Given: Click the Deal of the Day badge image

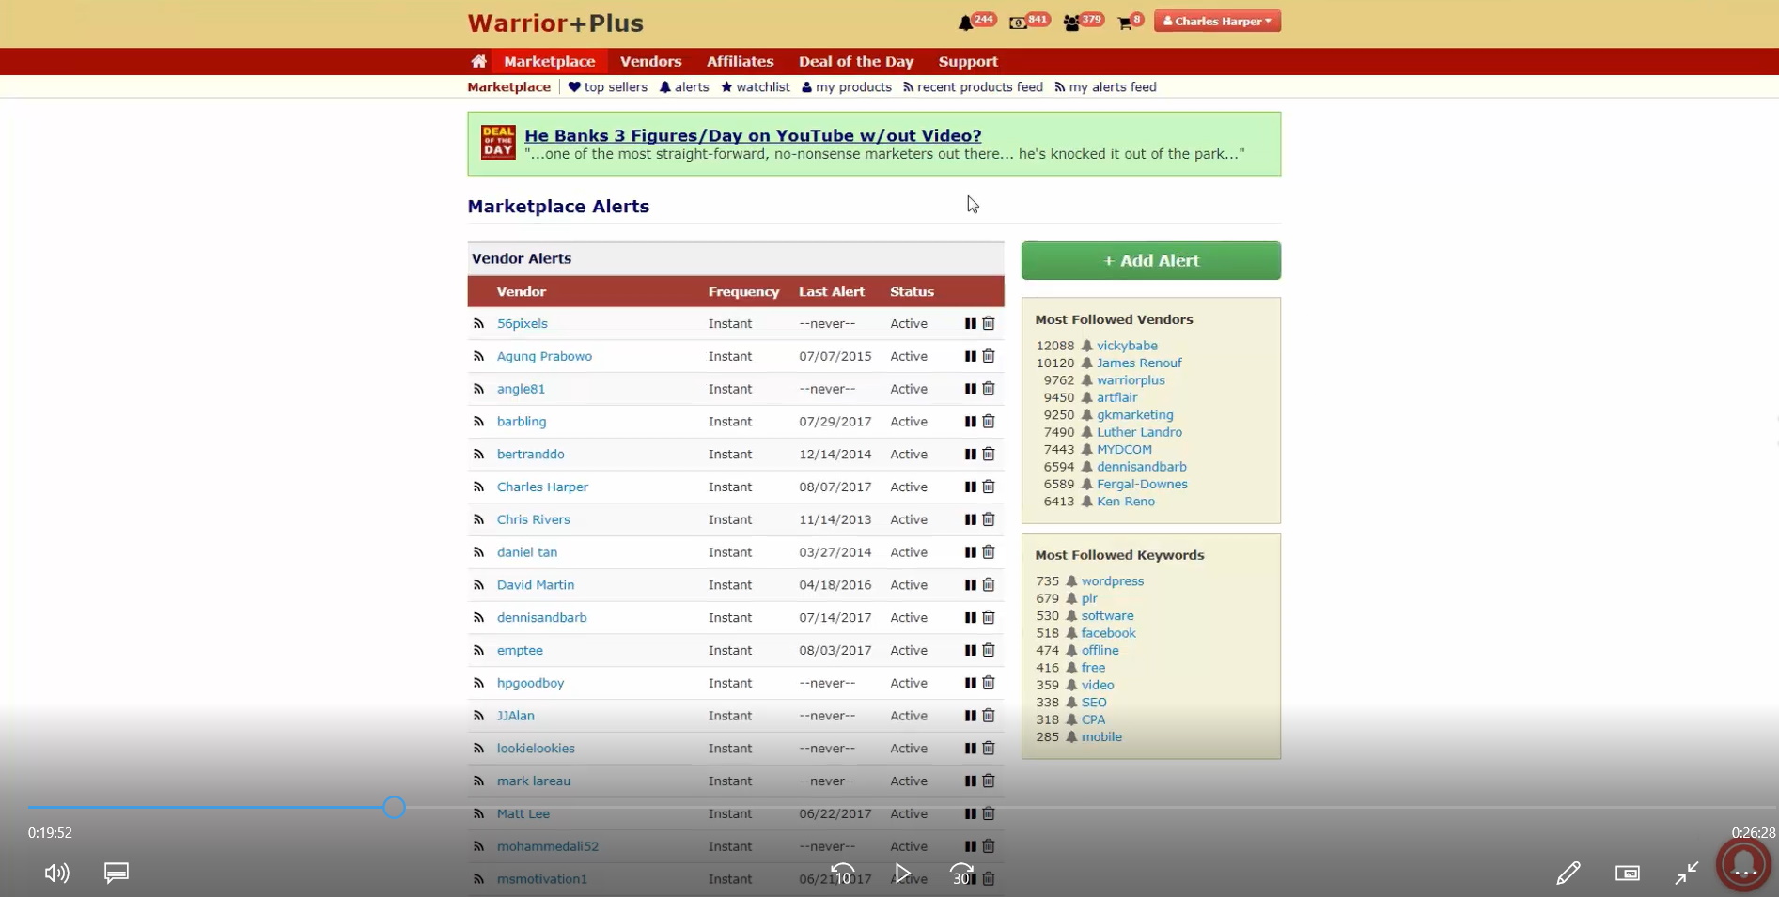Looking at the screenshot, I should point(498,142).
